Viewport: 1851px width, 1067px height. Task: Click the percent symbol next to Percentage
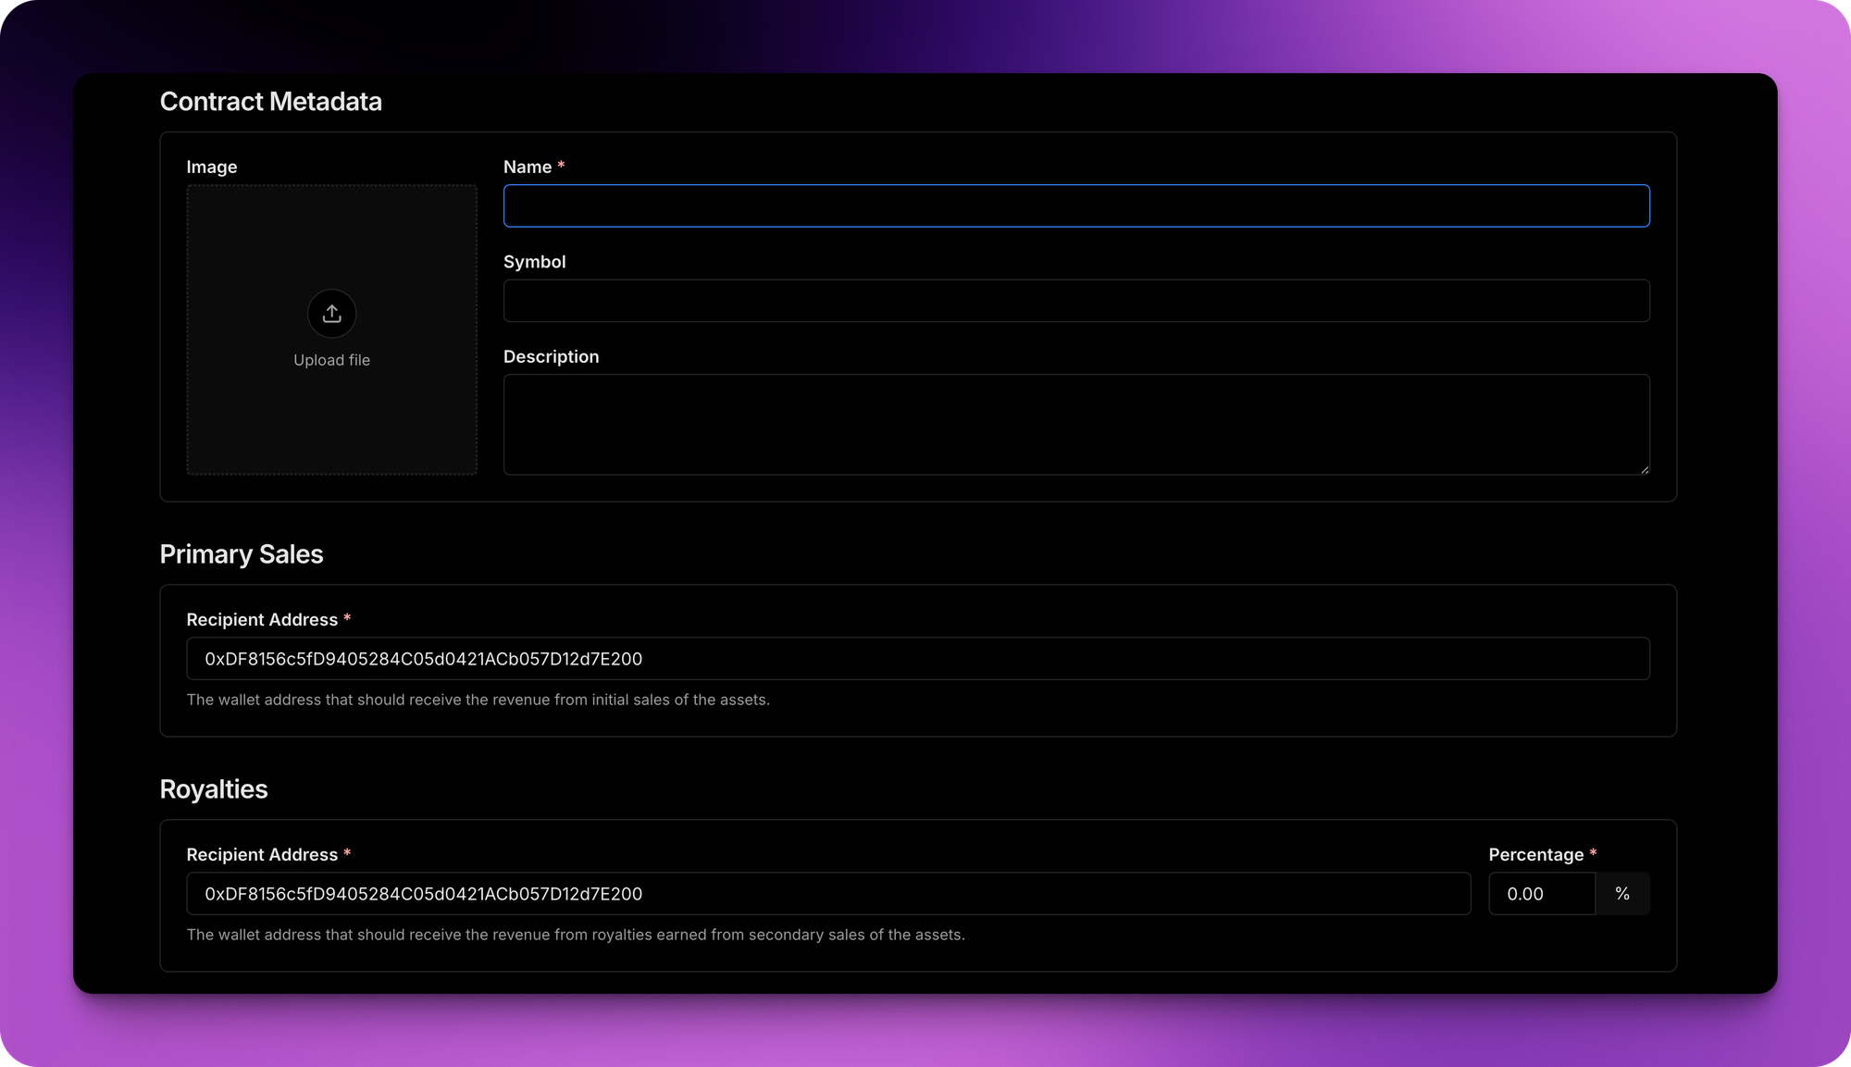click(x=1622, y=894)
